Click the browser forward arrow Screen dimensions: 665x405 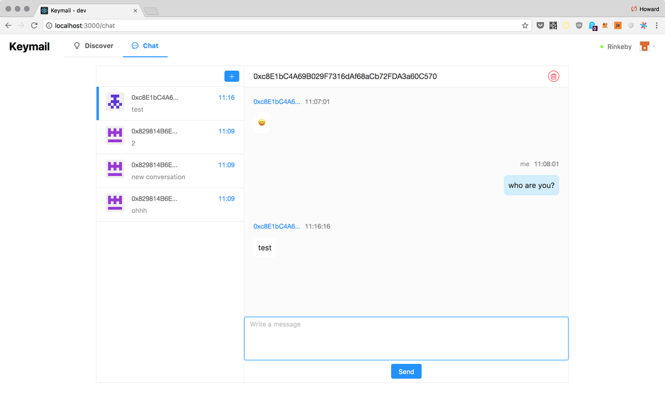click(x=21, y=25)
